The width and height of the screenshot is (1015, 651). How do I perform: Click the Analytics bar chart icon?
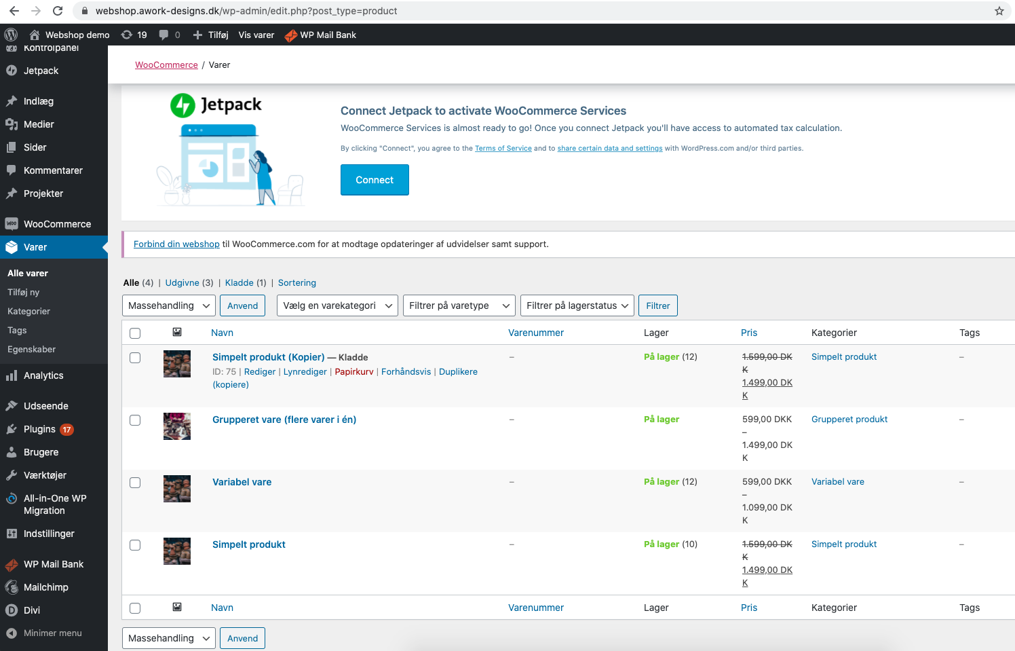12,375
